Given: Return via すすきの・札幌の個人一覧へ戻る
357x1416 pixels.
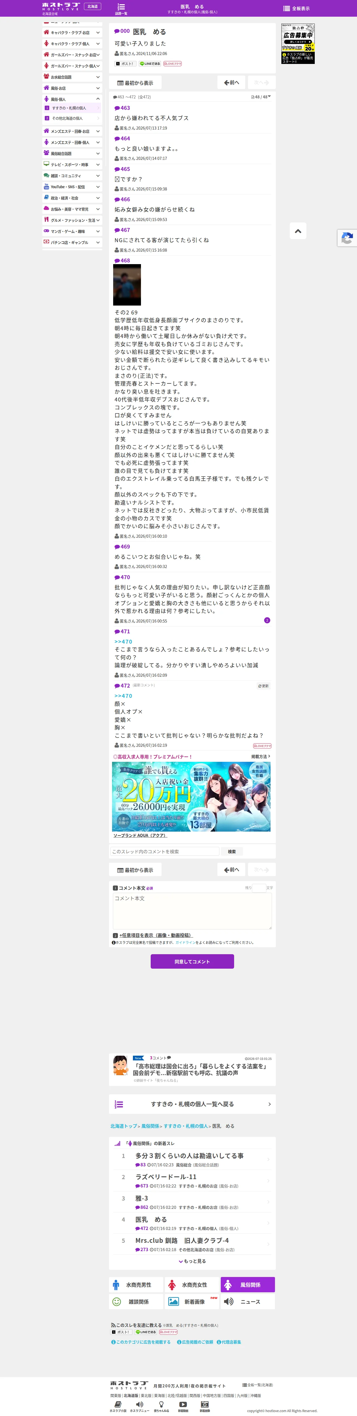Looking at the screenshot, I should coord(192,1104).
